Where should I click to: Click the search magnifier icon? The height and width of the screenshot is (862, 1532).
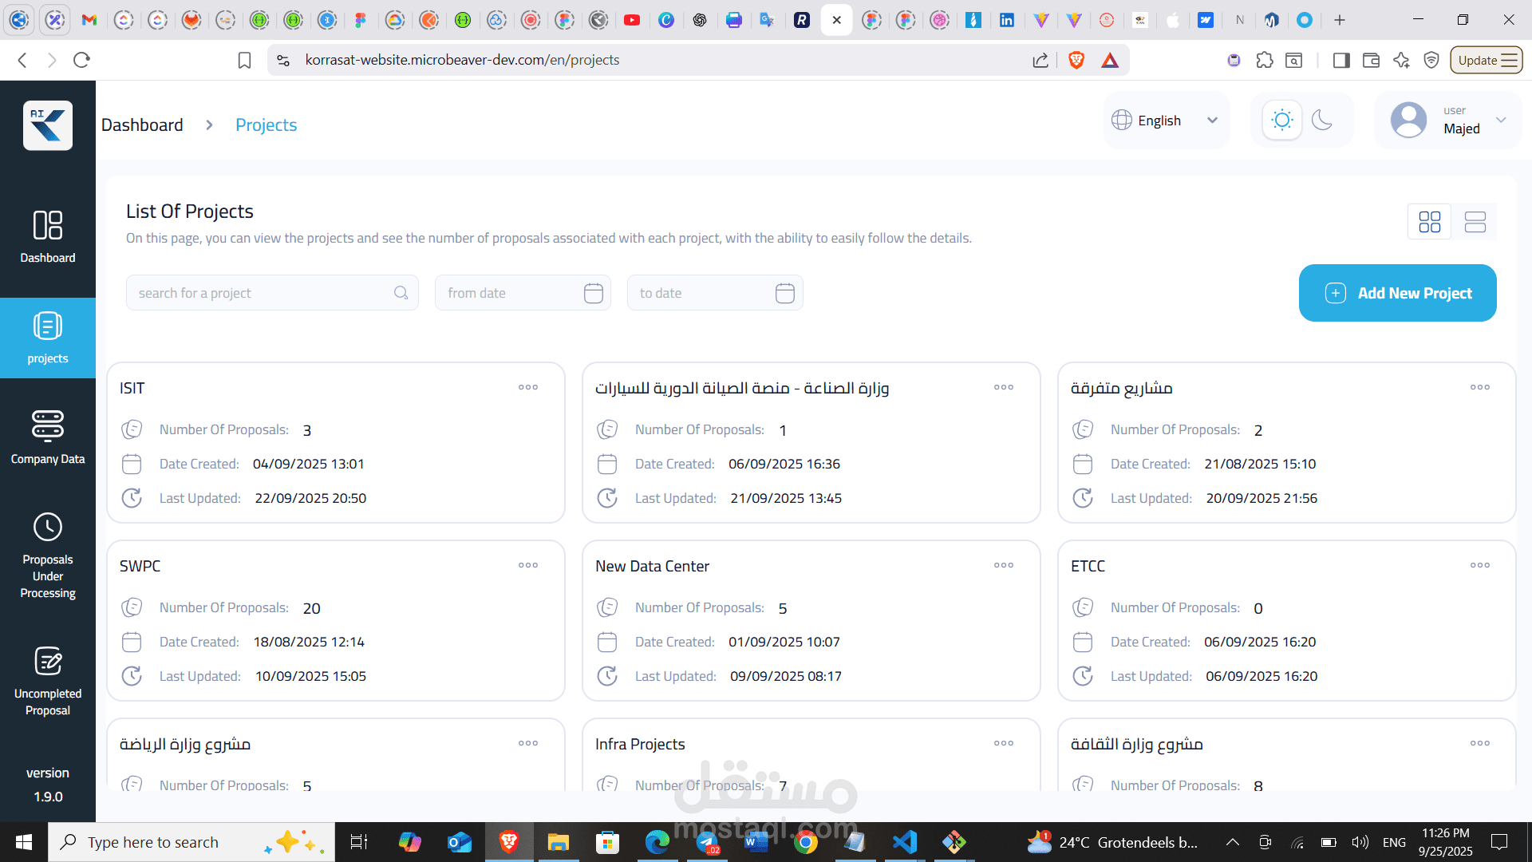pos(401,293)
